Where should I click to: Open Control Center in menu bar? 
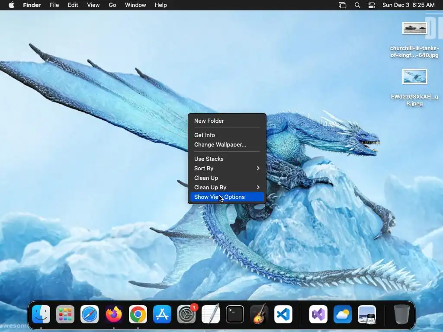pos(372,5)
